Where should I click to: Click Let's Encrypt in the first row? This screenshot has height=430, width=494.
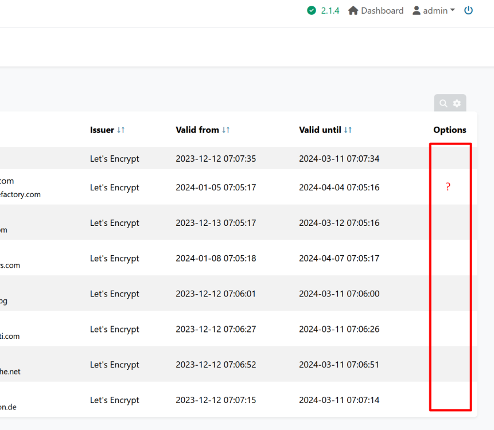pos(115,159)
